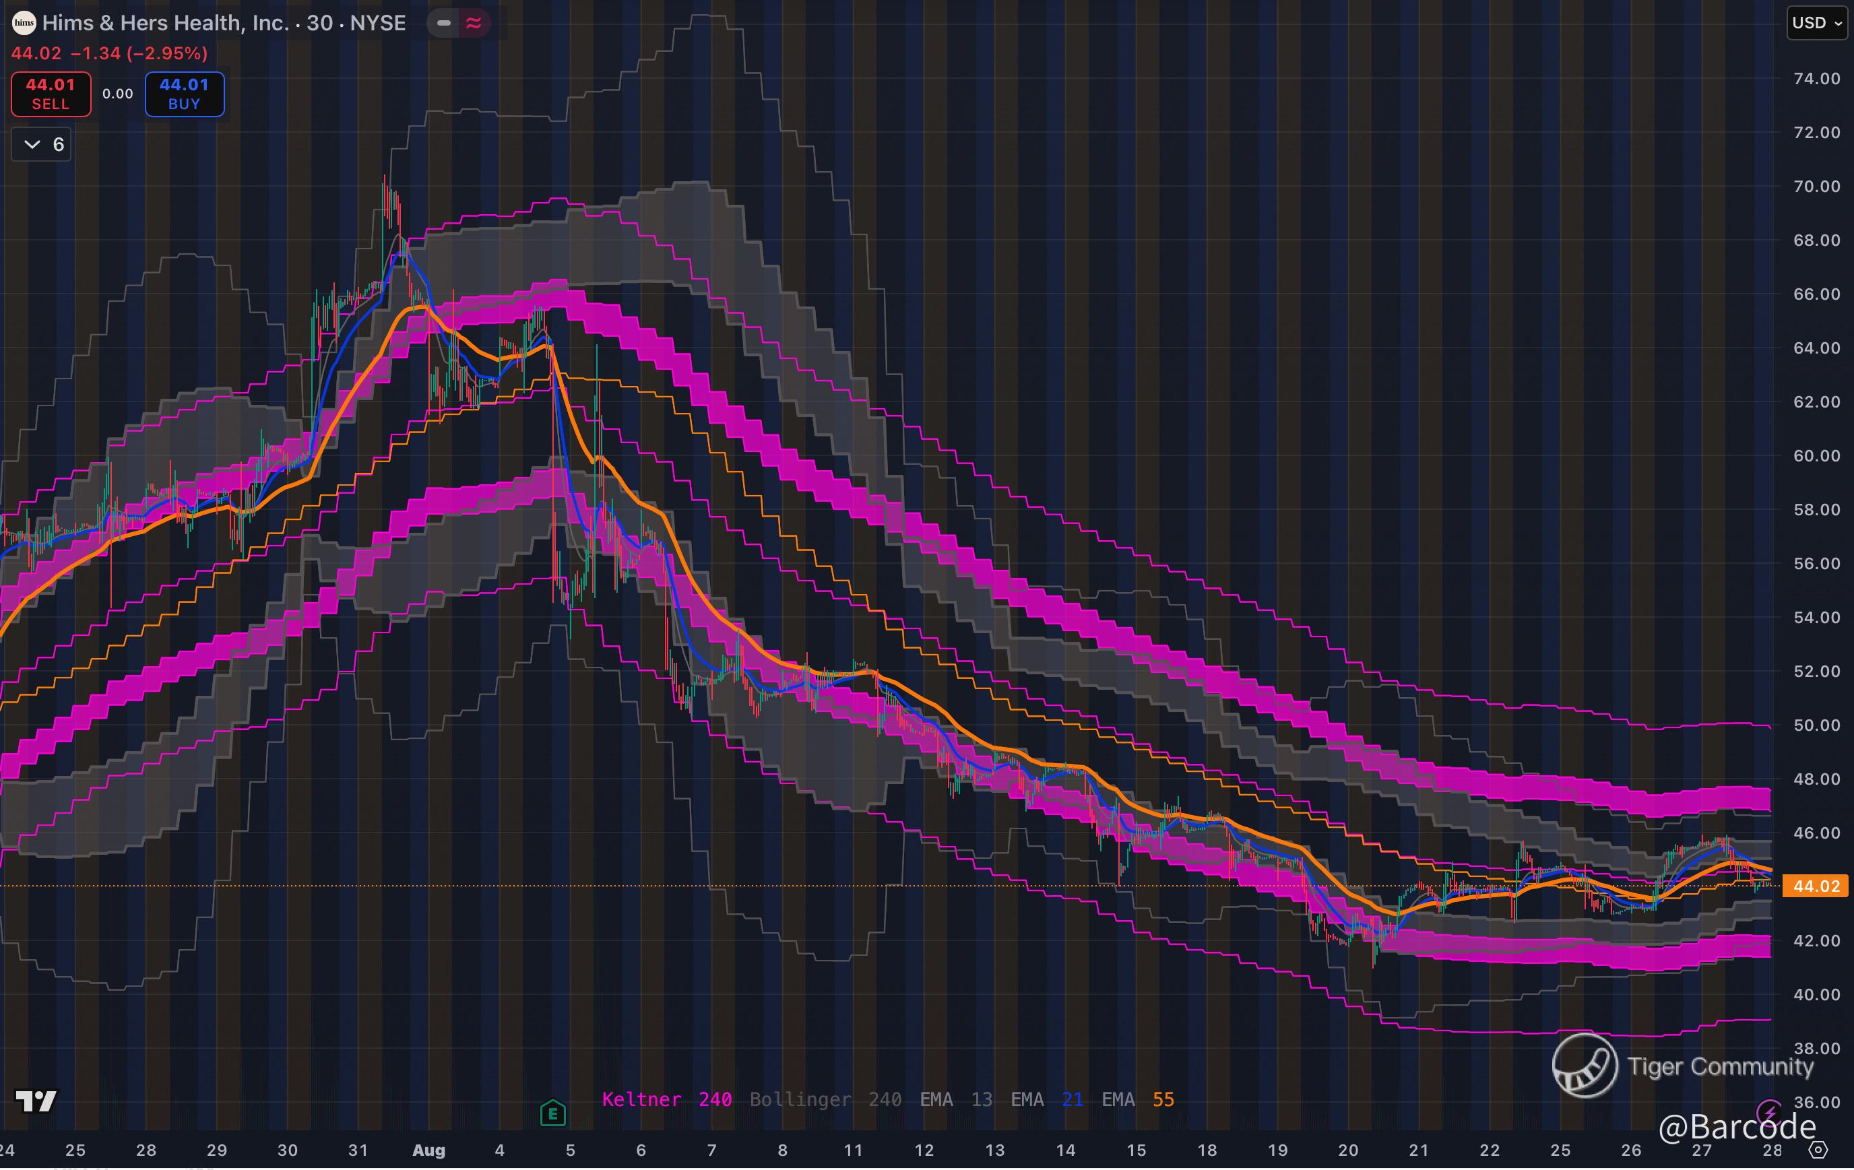Click the hims company logo icon

[24, 23]
